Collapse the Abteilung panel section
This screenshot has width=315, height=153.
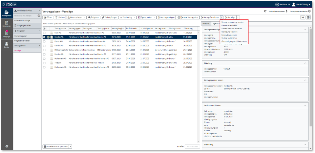[306, 63]
